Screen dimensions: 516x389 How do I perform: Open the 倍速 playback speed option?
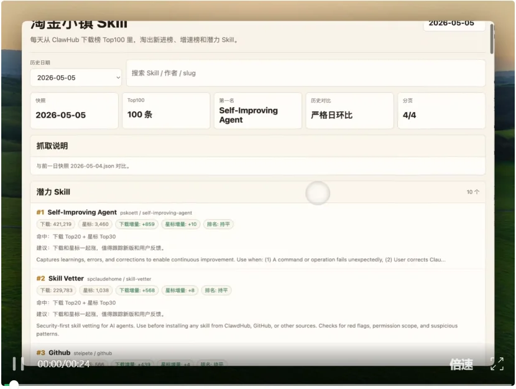pos(461,364)
